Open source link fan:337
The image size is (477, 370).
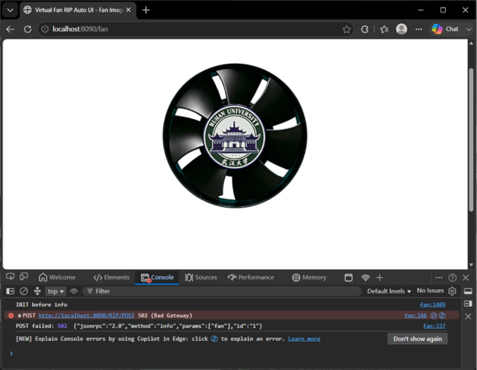pos(434,326)
